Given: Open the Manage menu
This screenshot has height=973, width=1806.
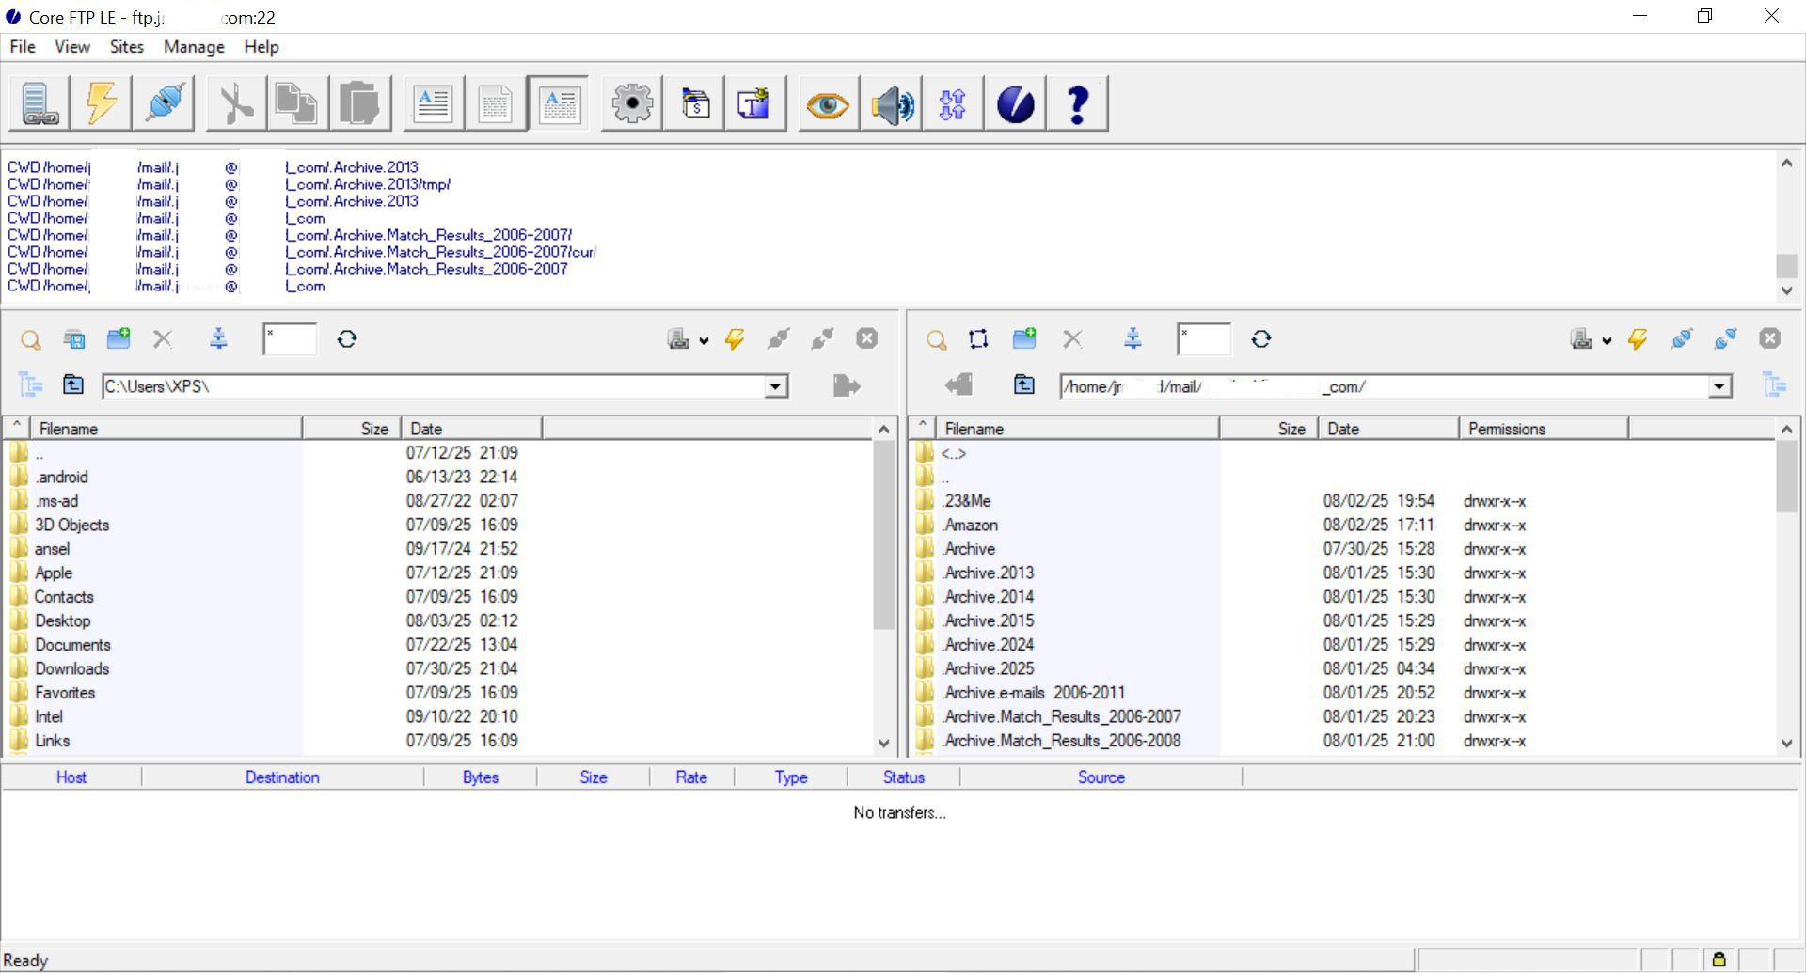Looking at the screenshot, I should pyautogui.click(x=194, y=47).
